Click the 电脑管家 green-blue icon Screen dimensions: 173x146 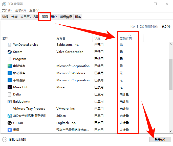10,66
